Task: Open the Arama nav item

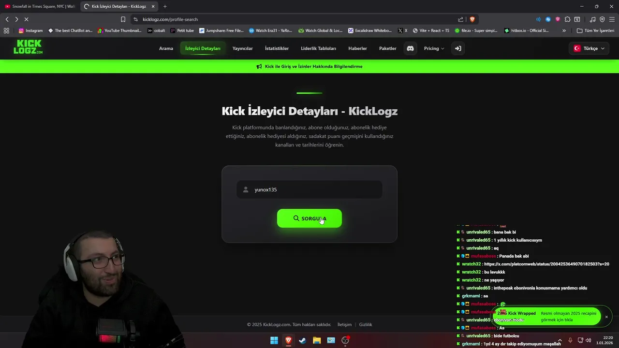Action: pos(166,48)
